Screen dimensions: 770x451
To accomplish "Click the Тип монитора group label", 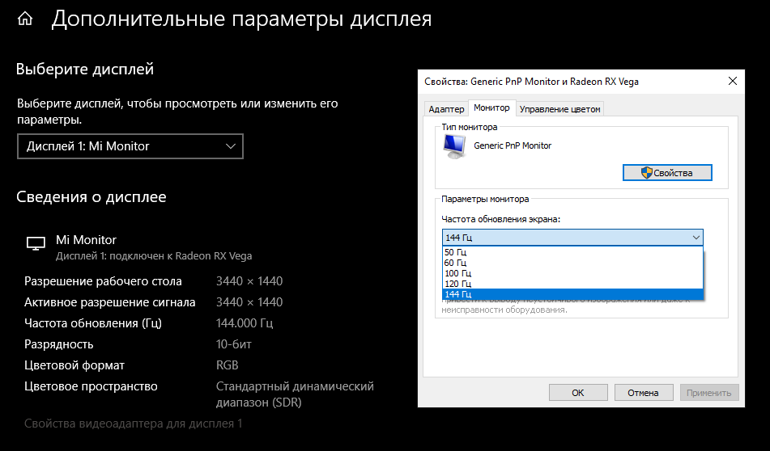I will coord(469,127).
